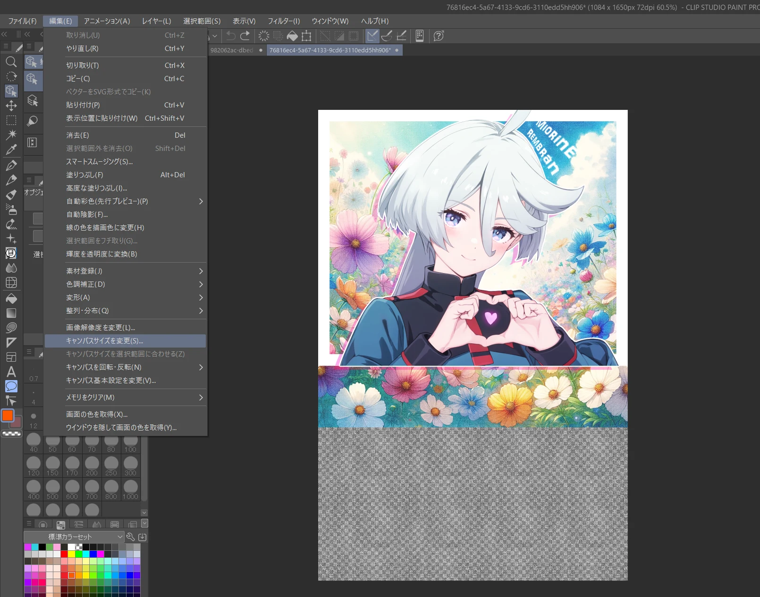
Task: Open the レイヤー(L) menu
Action: pyautogui.click(x=156, y=21)
